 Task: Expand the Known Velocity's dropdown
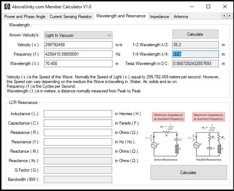(x=78, y=35)
